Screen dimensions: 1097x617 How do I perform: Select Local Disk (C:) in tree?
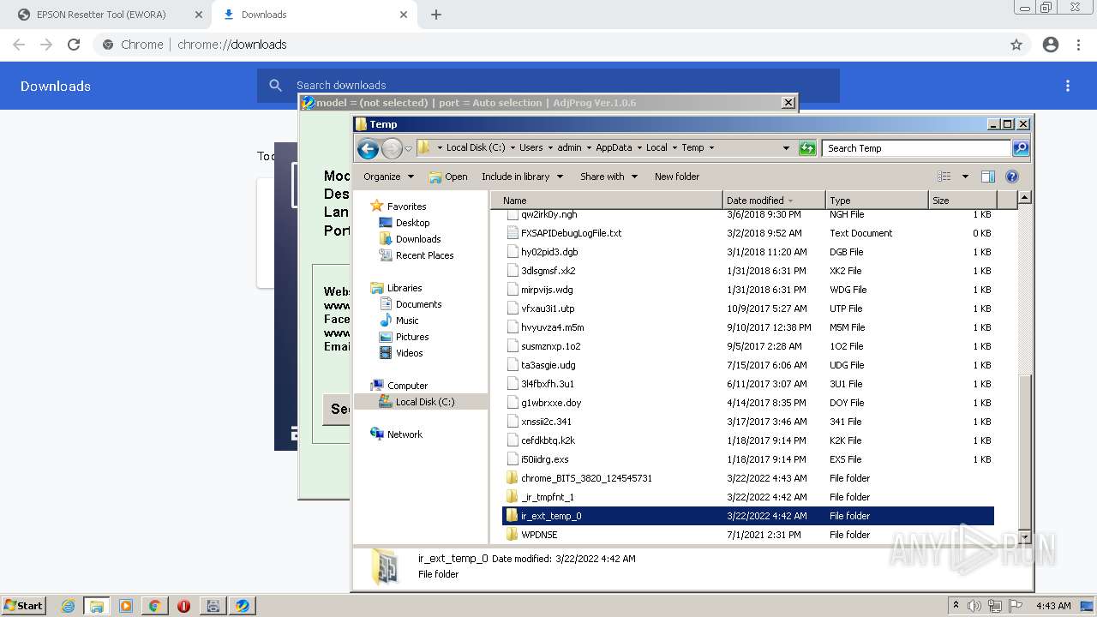(425, 402)
